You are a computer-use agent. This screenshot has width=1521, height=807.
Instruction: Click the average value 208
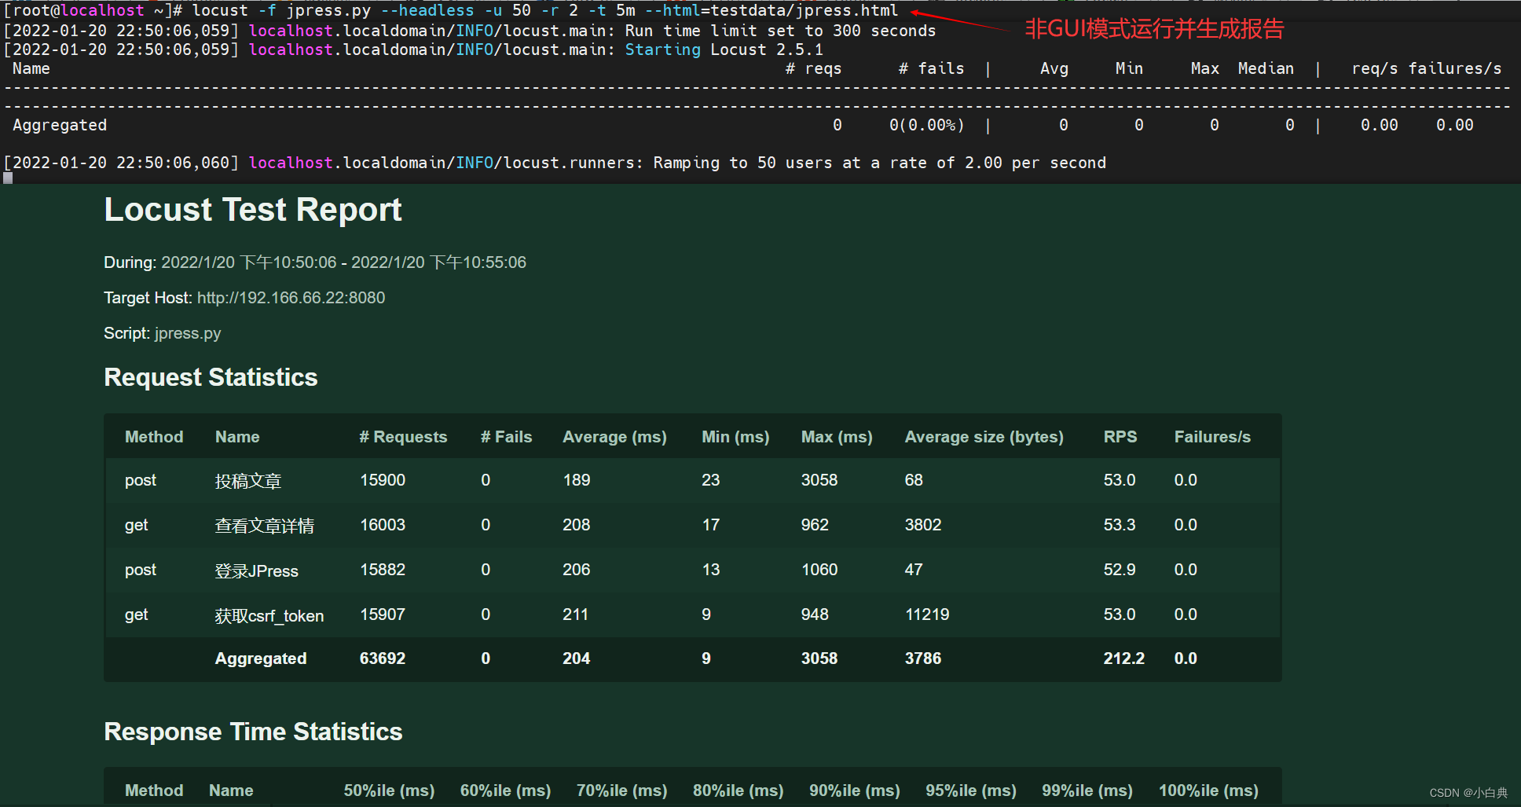point(577,525)
